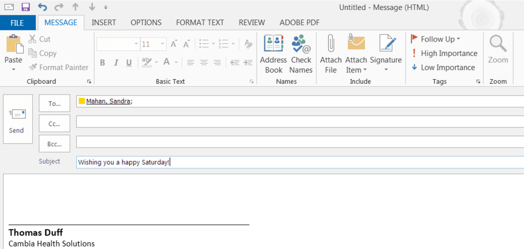
Task: Click the Numbering list icon
Action: (x=223, y=44)
